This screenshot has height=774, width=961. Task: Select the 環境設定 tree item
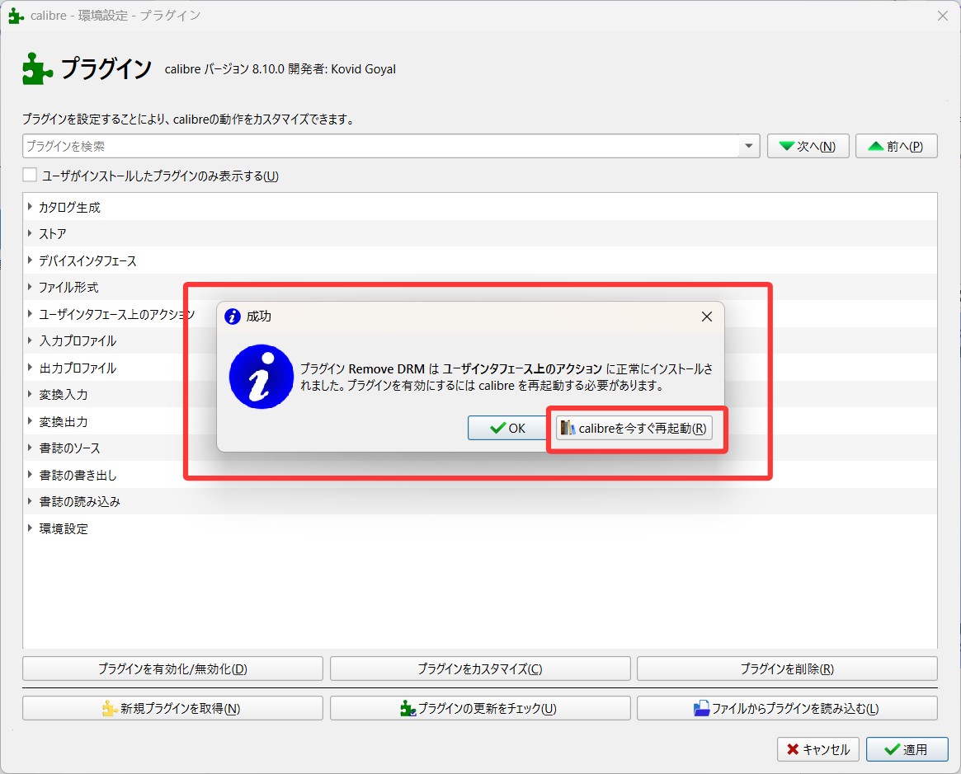tap(64, 528)
